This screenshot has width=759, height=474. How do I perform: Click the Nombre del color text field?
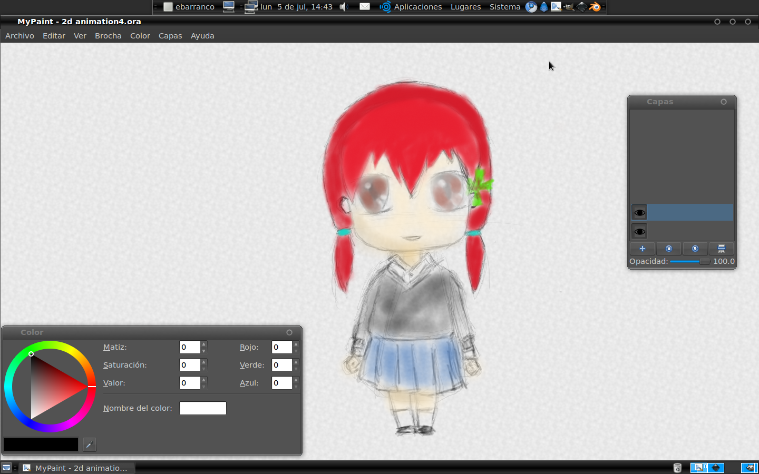202,408
